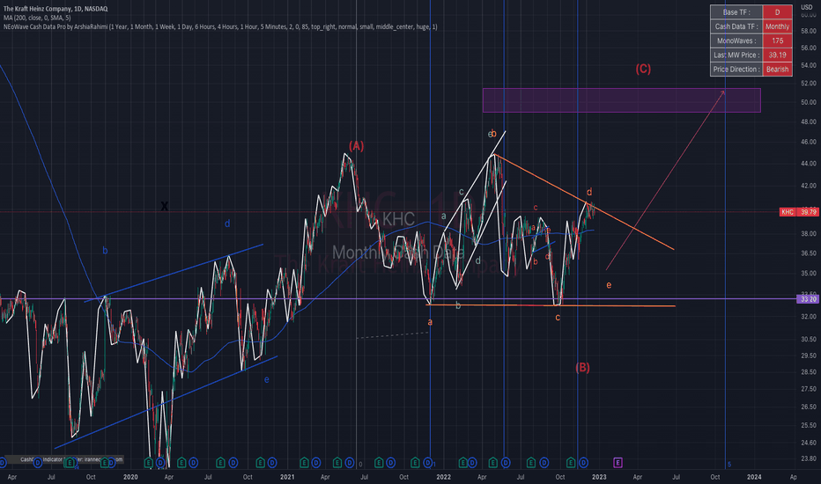Open the blue D dividend marker of May 2020
The height and width of the screenshot is (484, 821).
click(x=193, y=463)
